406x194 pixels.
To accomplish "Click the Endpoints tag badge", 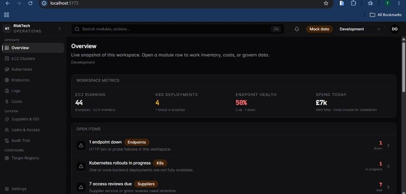I will (x=137, y=142).
